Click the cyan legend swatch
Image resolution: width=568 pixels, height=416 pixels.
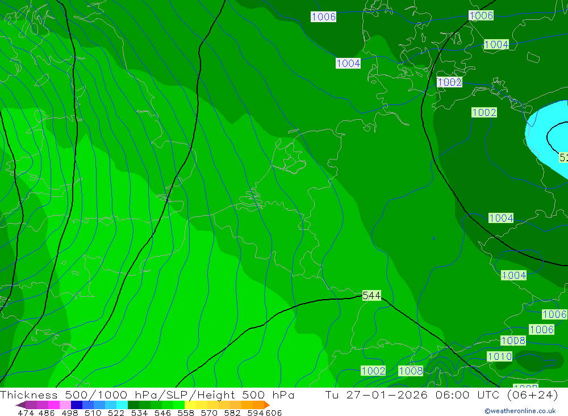122,405
